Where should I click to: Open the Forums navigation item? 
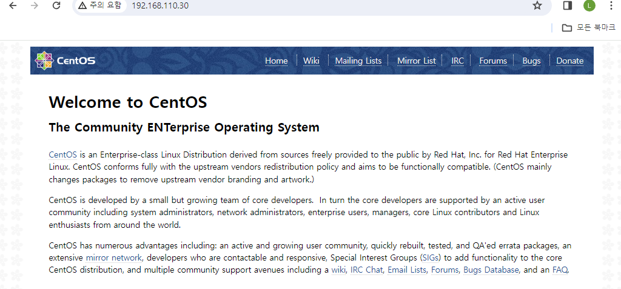[493, 61]
